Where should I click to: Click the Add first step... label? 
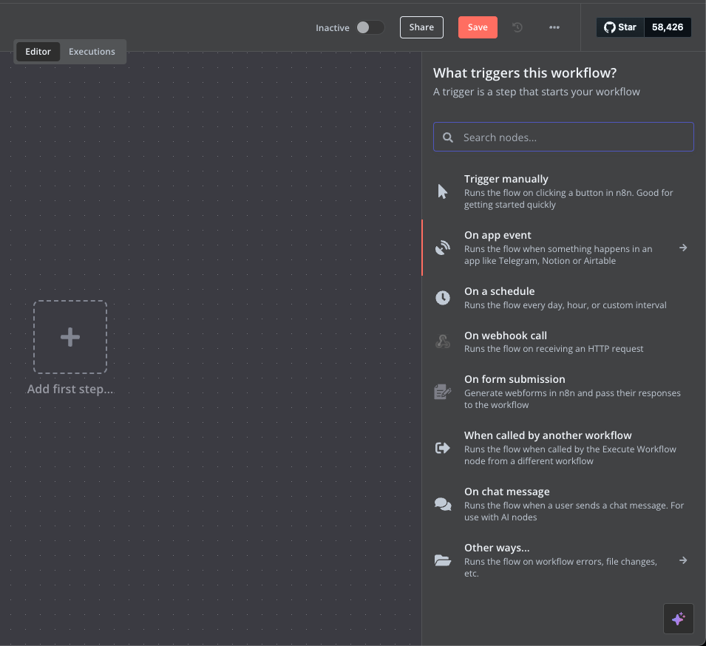point(70,389)
